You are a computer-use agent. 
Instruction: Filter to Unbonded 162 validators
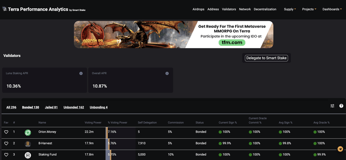pos(74,107)
